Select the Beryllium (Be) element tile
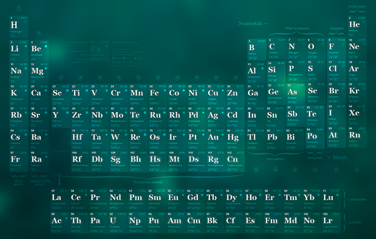The image size is (376, 239). pyautogui.click(x=39, y=51)
